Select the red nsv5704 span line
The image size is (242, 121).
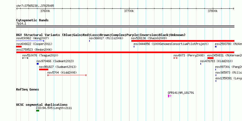tap(67, 75)
